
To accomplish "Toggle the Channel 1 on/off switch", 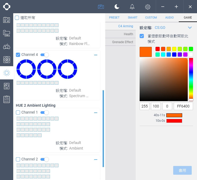I will [45, 112].
